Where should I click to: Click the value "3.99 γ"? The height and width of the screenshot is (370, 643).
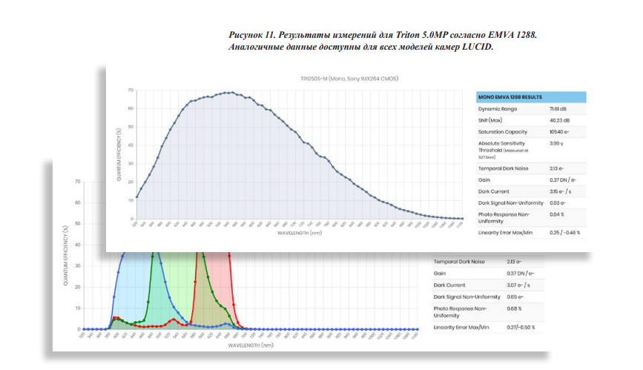click(556, 144)
